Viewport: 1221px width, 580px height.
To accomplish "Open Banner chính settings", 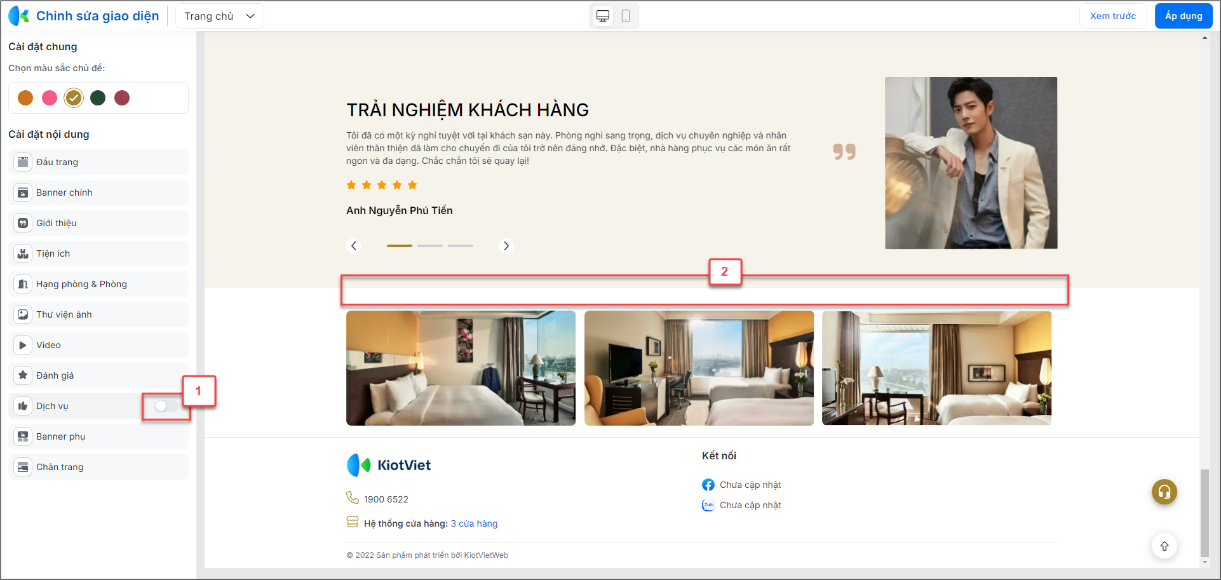I will (x=98, y=192).
